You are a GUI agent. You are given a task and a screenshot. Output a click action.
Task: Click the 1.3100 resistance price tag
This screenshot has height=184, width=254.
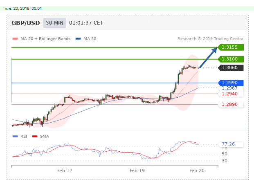[231, 59]
